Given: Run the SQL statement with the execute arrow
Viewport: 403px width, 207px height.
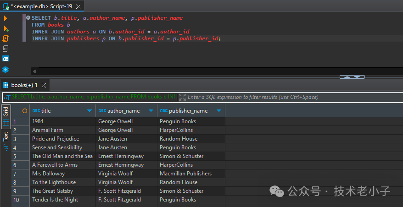Looking at the screenshot, I should tap(6, 18).
